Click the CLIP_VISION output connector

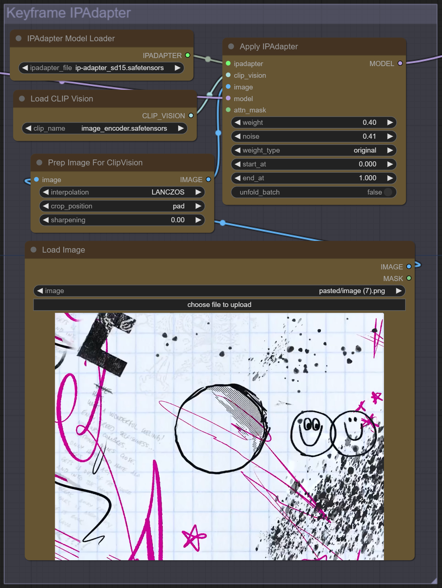coord(191,116)
